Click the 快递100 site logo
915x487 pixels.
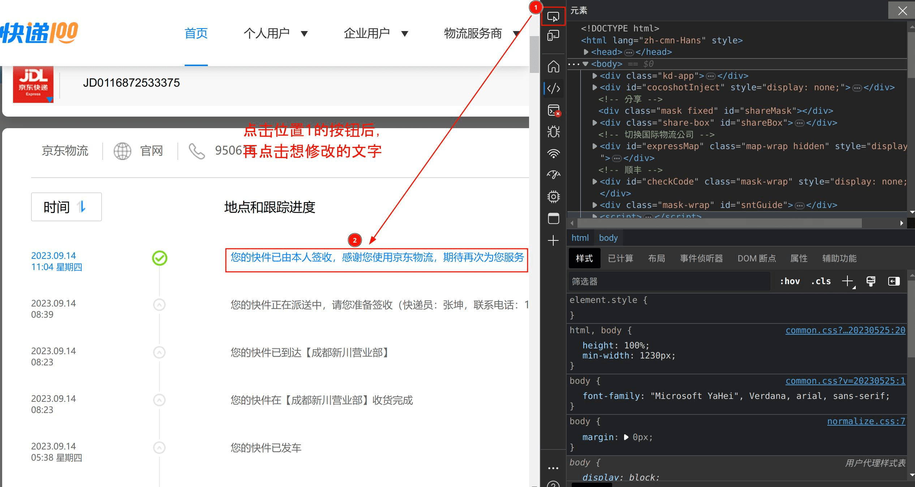(x=39, y=33)
